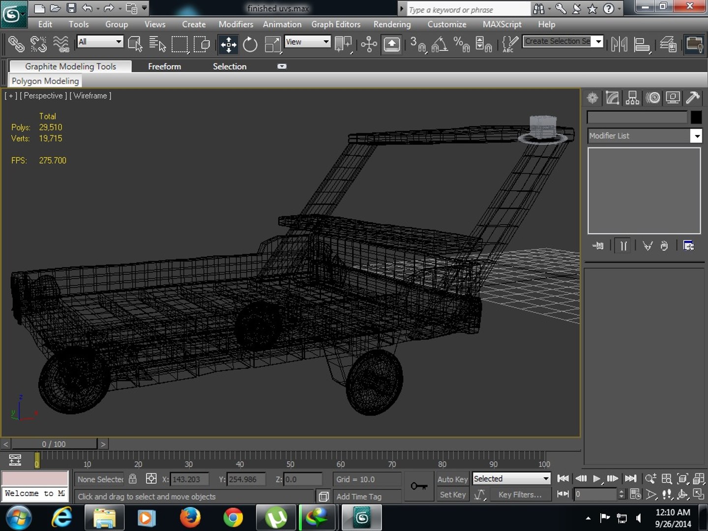Toggle the selection lock padlock
The image size is (708, 531).
pyautogui.click(x=133, y=478)
